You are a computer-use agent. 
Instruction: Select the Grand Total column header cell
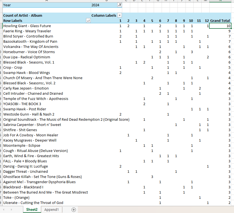[x=220, y=21]
